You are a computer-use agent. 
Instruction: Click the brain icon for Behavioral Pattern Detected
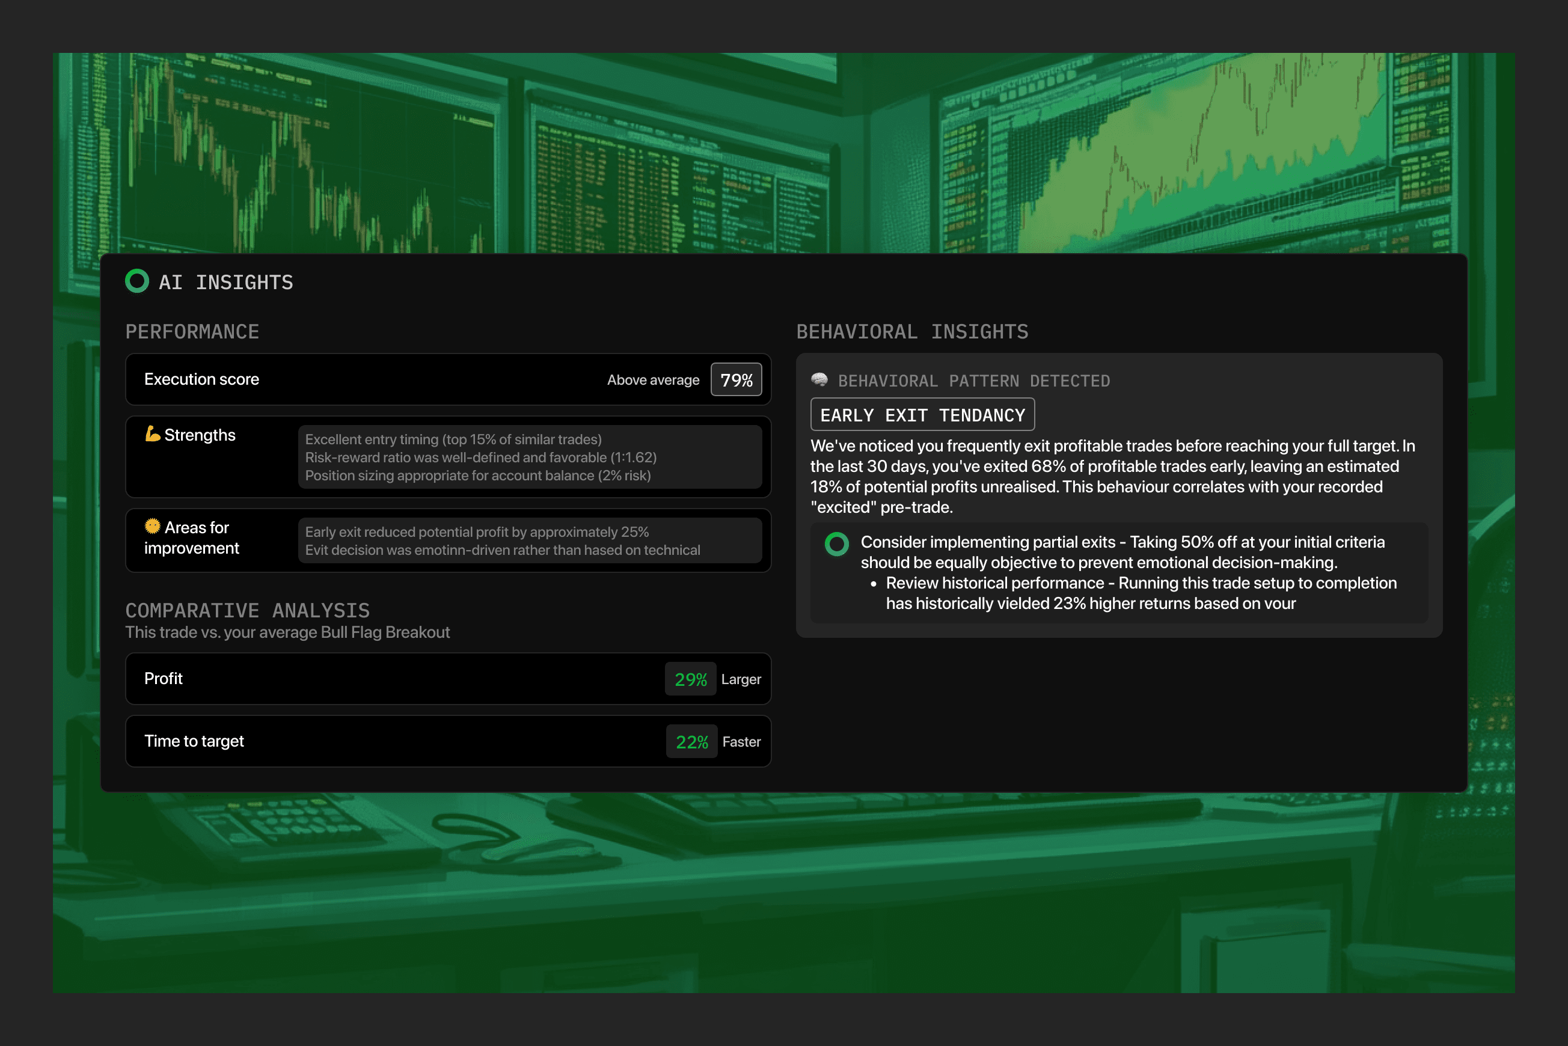point(819,381)
